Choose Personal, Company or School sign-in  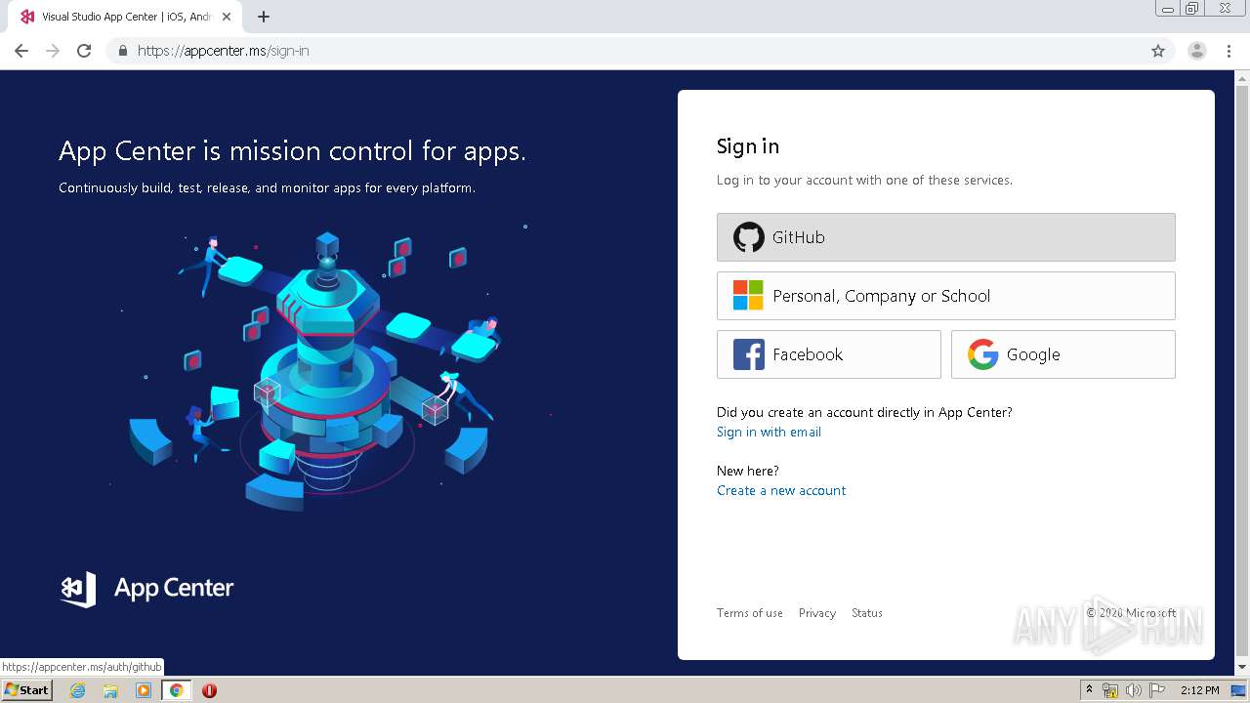(x=945, y=296)
